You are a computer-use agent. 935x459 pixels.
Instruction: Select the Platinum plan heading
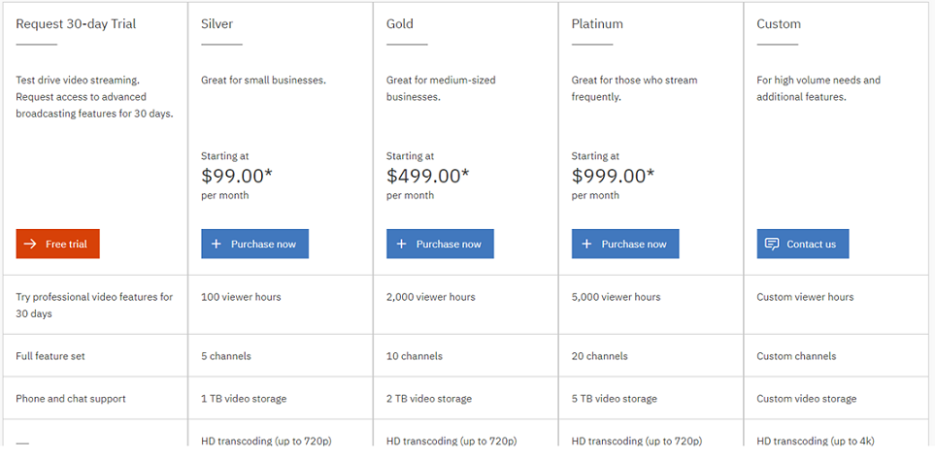pyautogui.click(x=597, y=24)
